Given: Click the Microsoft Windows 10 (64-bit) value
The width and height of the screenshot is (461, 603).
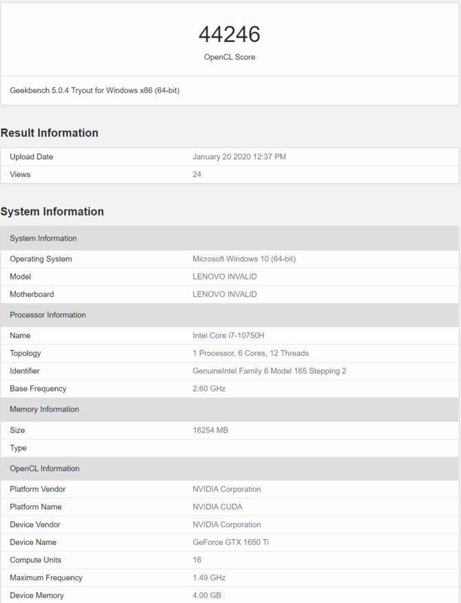Looking at the screenshot, I should click(244, 259).
